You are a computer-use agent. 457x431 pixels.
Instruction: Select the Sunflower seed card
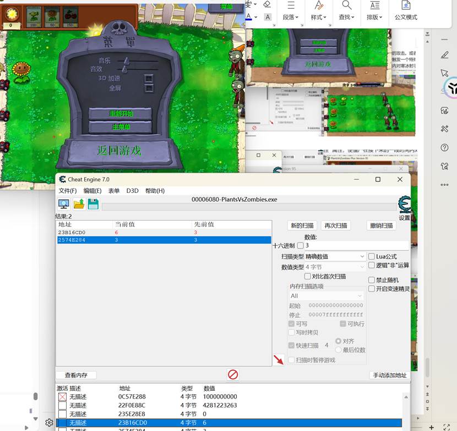click(52, 17)
